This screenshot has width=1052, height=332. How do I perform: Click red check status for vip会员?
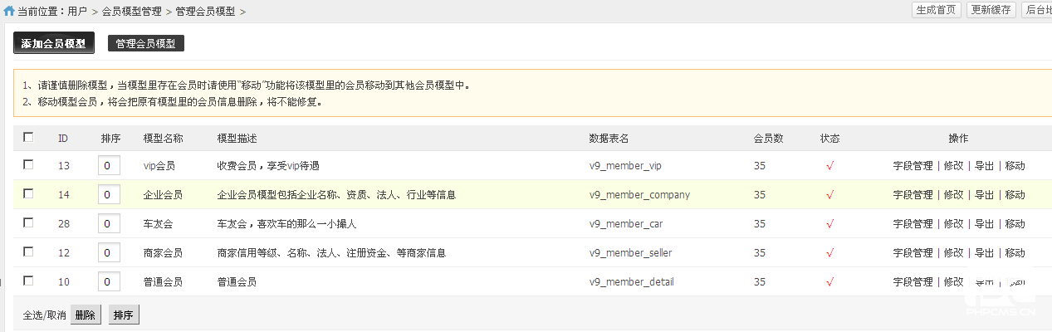coord(829,166)
